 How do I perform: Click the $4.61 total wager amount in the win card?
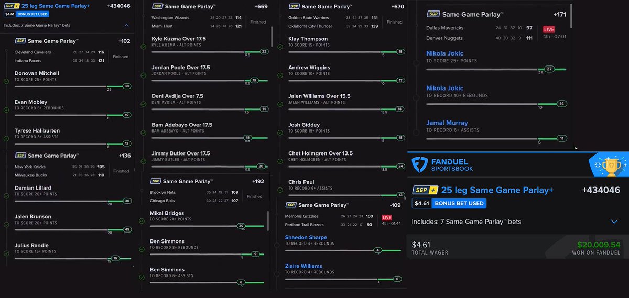point(421,245)
